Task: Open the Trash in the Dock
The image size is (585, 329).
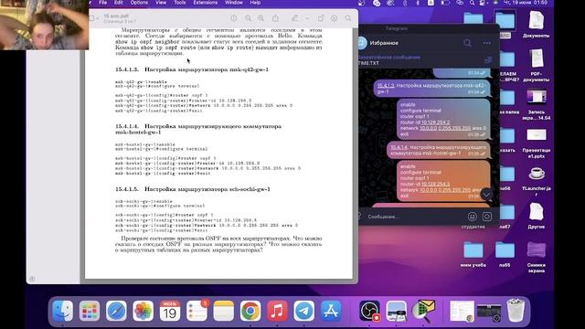Action: click(516, 311)
